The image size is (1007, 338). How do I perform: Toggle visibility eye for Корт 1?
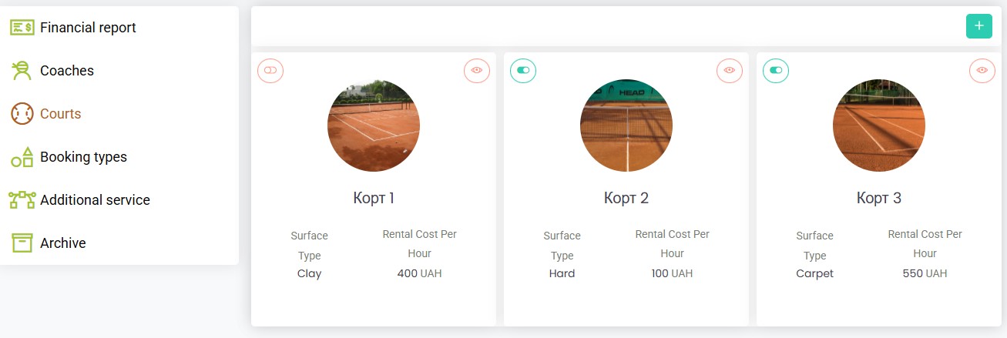477,70
